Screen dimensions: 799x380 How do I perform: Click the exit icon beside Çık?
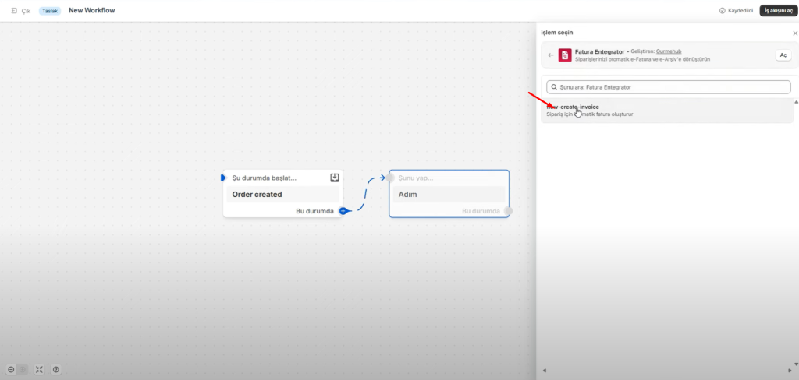pyautogui.click(x=14, y=11)
